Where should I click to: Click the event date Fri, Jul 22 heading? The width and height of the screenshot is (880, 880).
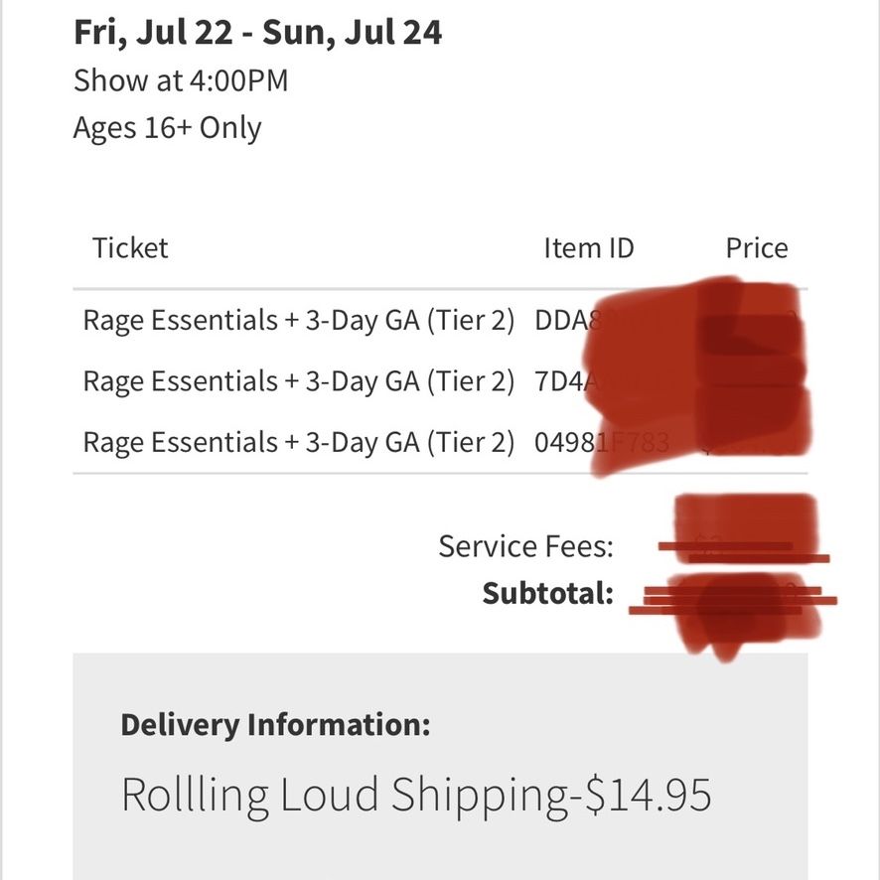coord(257,33)
